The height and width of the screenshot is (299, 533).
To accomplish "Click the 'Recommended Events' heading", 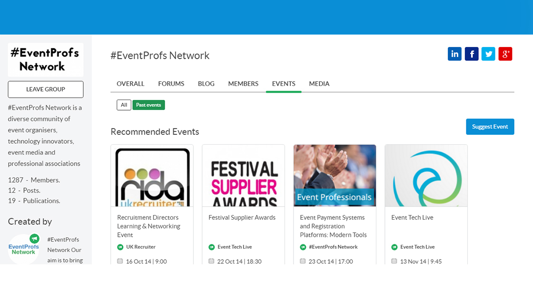I will (155, 132).
